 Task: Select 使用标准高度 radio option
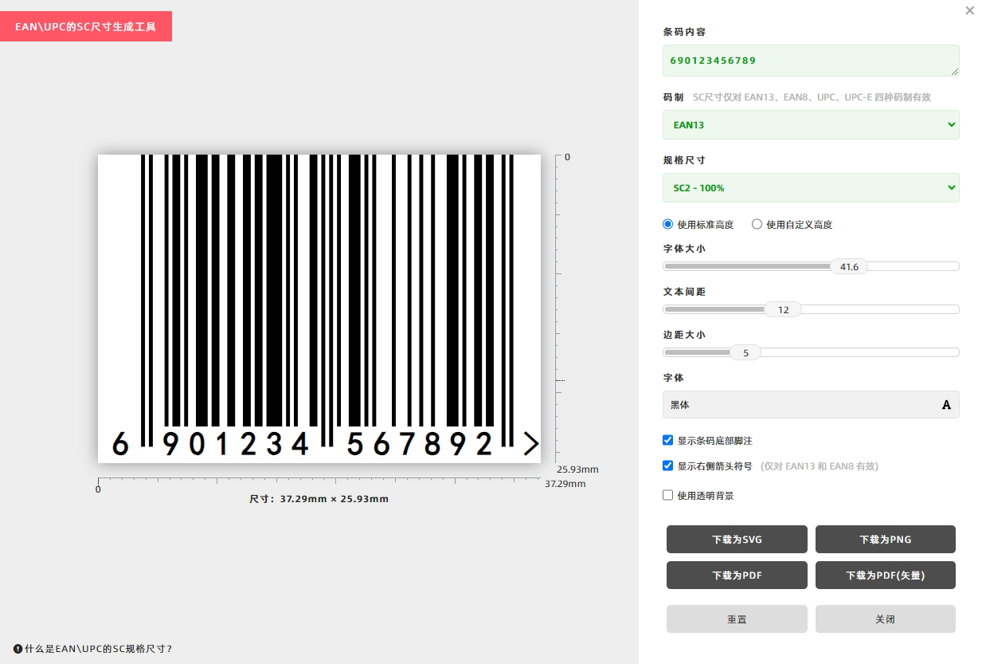click(668, 225)
